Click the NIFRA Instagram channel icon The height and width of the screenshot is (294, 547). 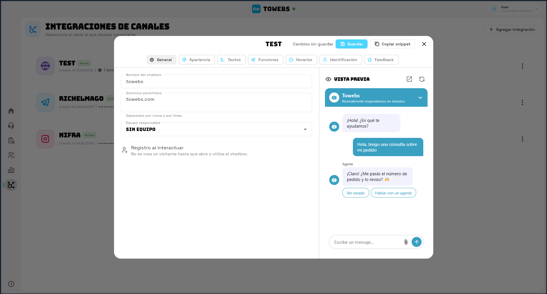45,139
